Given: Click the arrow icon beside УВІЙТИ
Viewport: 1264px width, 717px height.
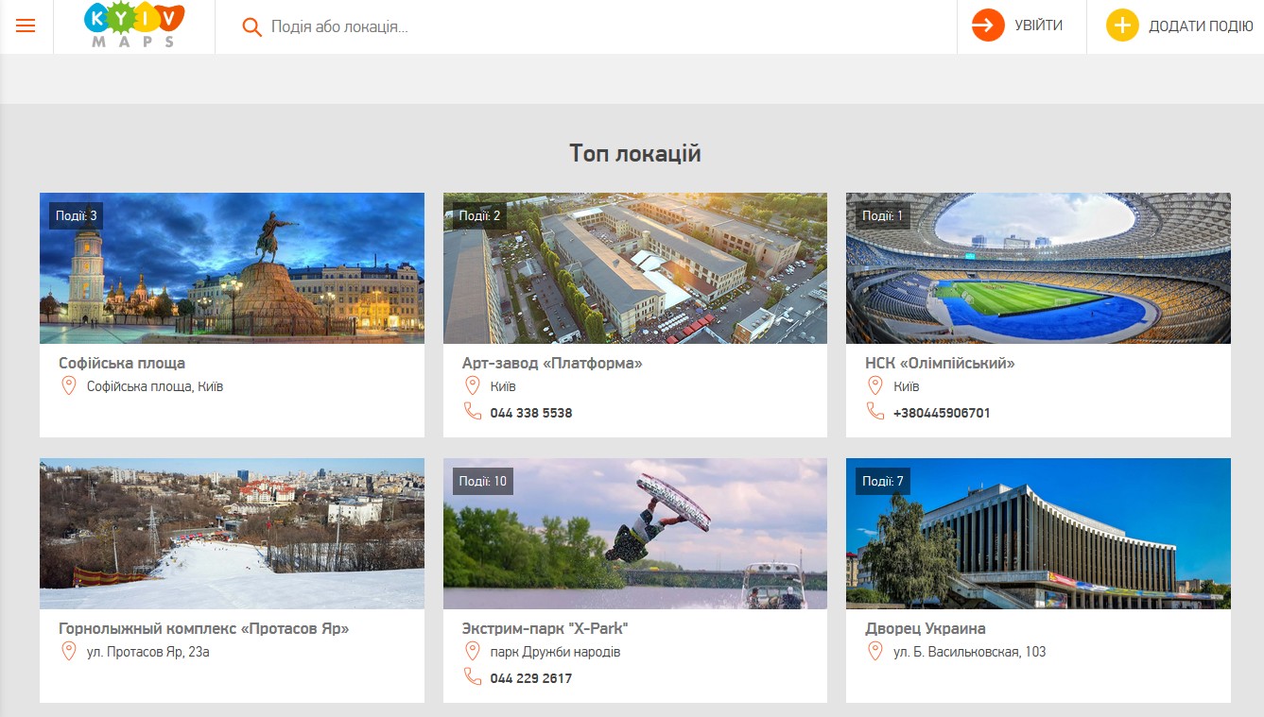Looking at the screenshot, I should (986, 25).
